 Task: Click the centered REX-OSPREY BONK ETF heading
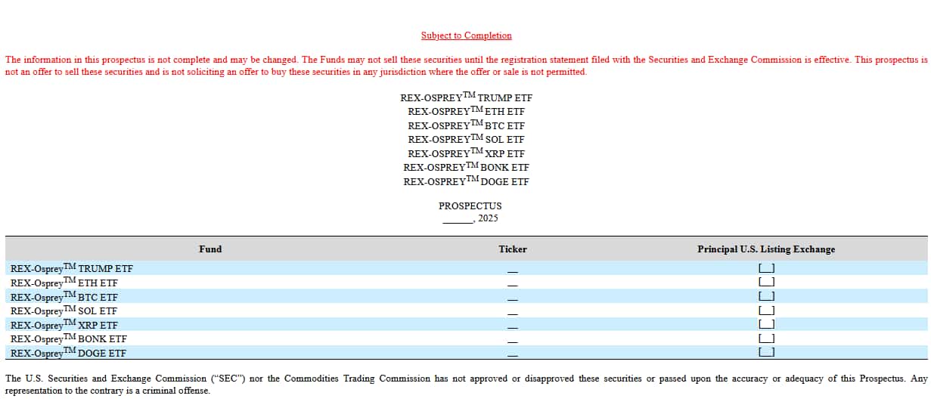pyautogui.click(x=466, y=168)
